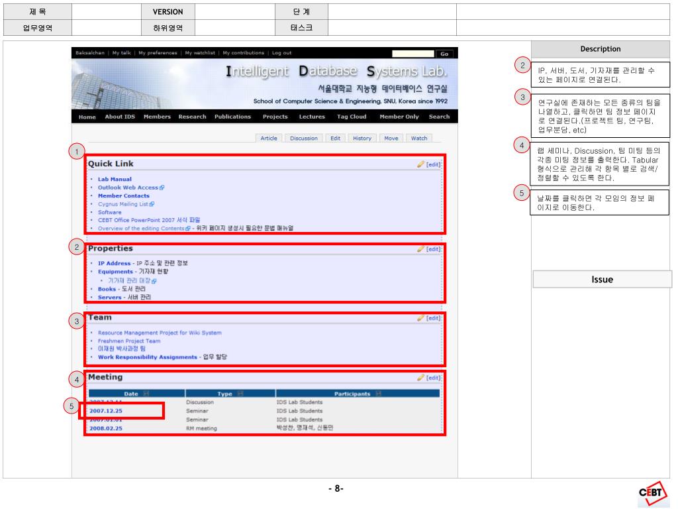The width and height of the screenshot is (678, 509).
Task: Open the 2008.02.25 meeting date
Action: click(106, 429)
